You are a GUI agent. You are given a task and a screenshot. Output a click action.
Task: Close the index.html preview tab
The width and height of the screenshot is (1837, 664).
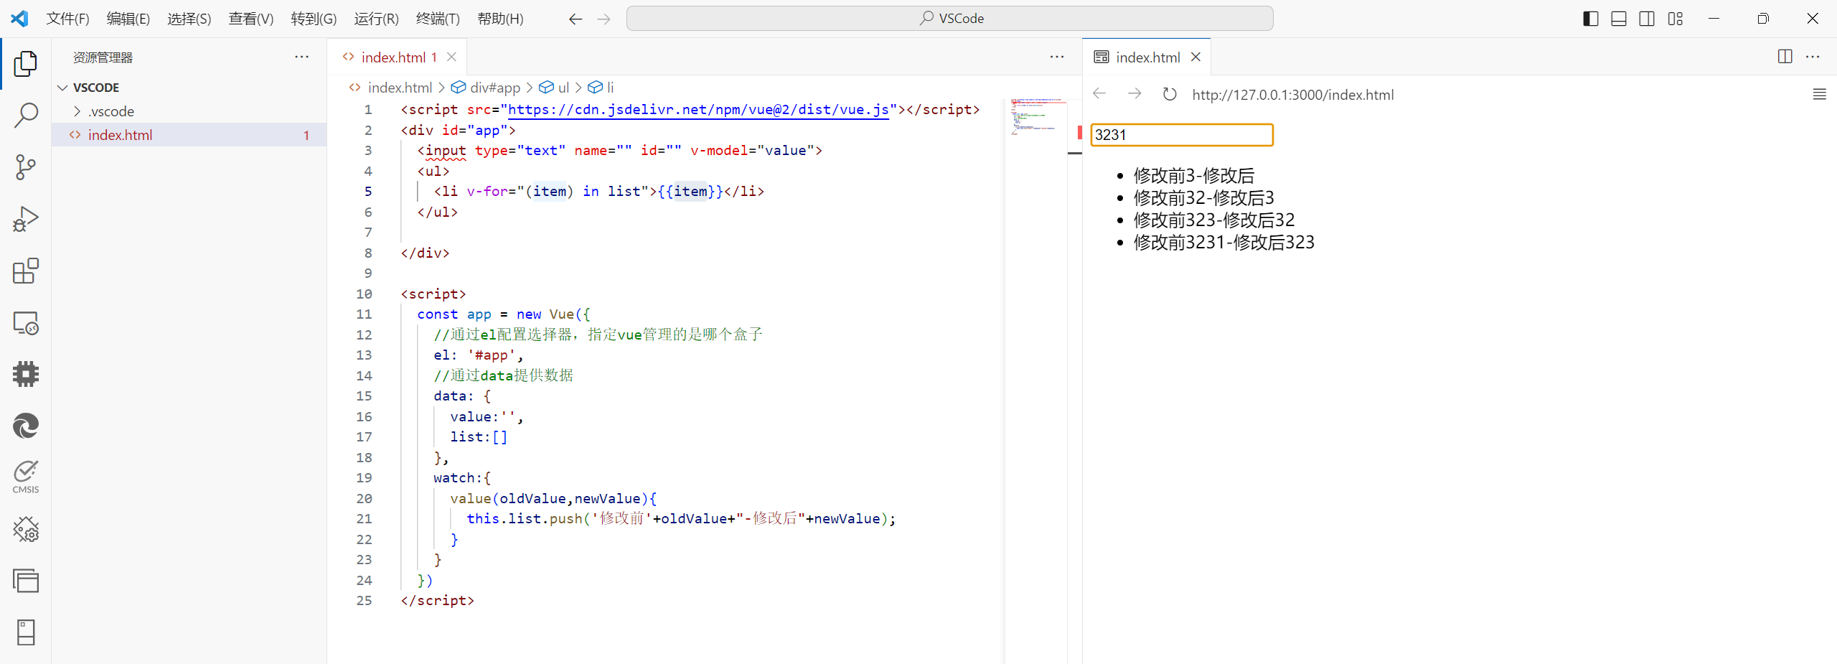pos(1195,57)
